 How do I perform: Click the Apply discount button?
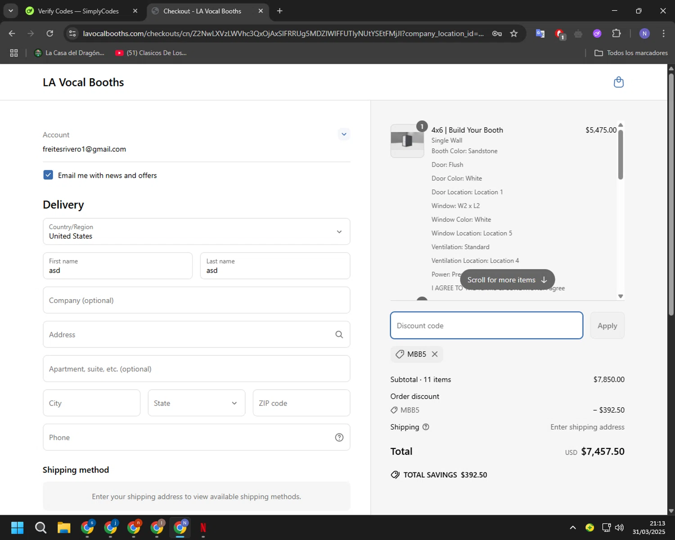[607, 325]
